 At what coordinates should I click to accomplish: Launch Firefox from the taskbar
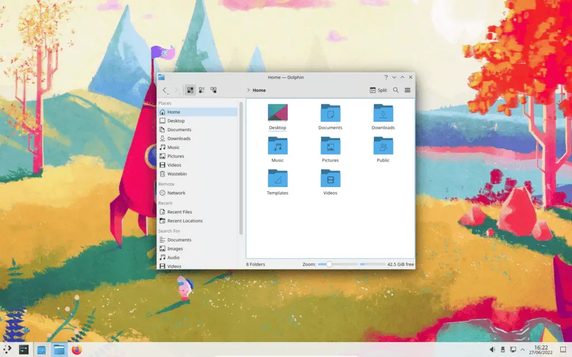pyautogui.click(x=77, y=350)
